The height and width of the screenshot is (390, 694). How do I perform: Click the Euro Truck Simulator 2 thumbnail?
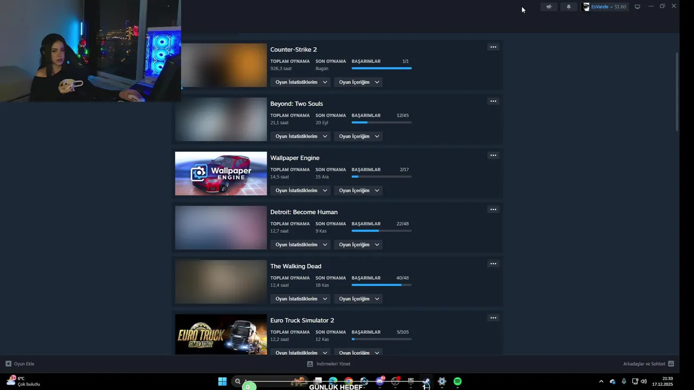(x=221, y=334)
